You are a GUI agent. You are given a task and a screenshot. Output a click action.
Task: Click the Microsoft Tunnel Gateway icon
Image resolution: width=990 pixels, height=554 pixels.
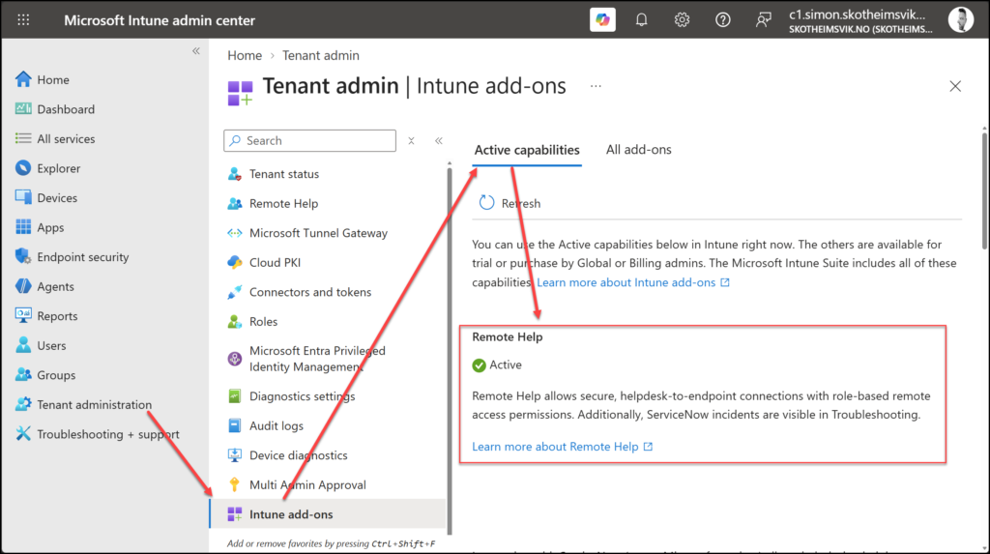[234, 233]
